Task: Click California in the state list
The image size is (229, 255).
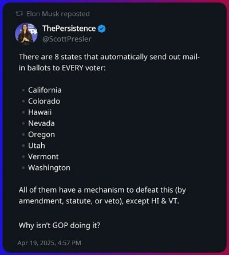Action: (x=45, y=90)
